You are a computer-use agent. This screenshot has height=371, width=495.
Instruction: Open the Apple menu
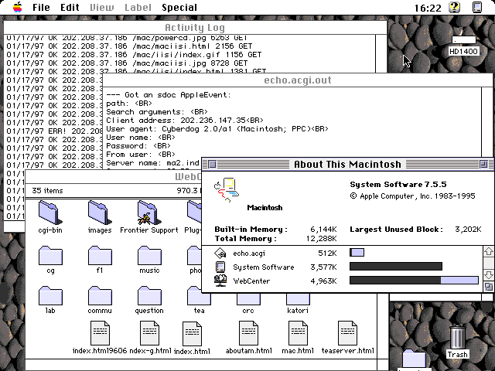17,7
